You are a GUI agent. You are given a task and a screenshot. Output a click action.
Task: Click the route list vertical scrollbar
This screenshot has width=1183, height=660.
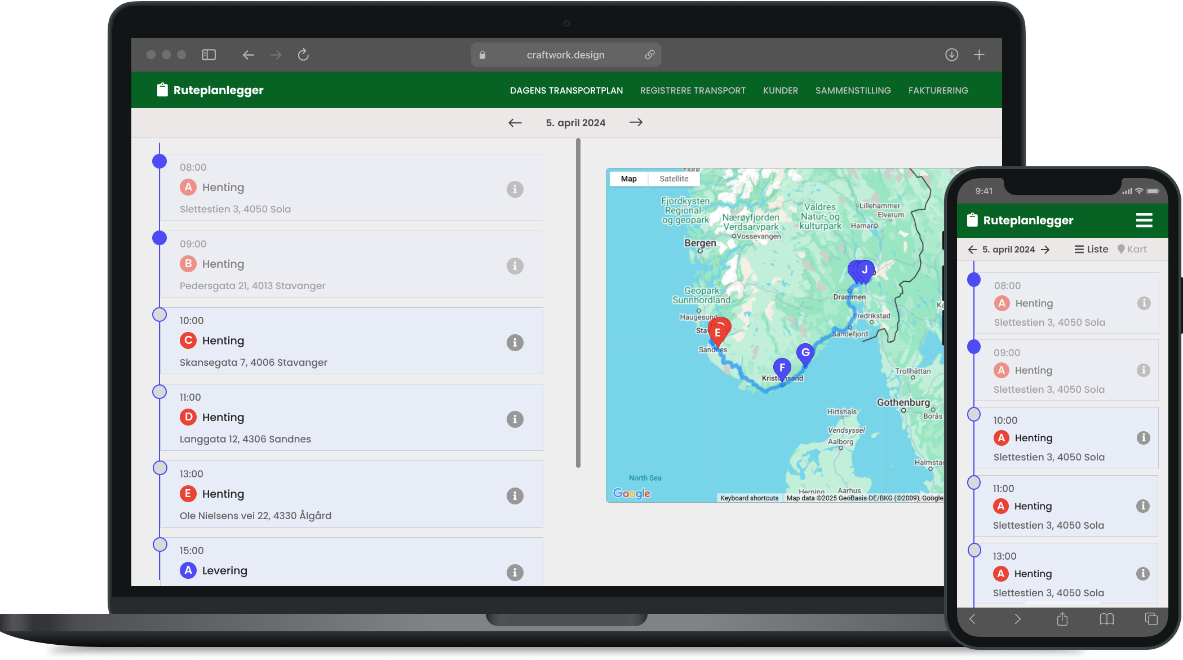(x=578, y=303)
